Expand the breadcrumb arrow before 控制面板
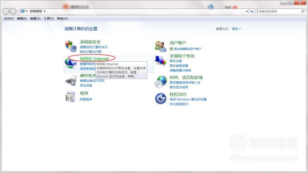Screen dimensions: 308x173 (27, 11)
